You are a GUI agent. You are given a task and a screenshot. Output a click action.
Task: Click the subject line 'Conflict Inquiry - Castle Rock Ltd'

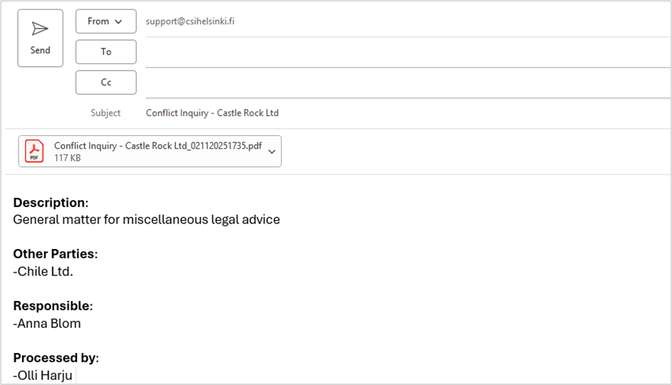pyautogui.click(x=212, y=113)
